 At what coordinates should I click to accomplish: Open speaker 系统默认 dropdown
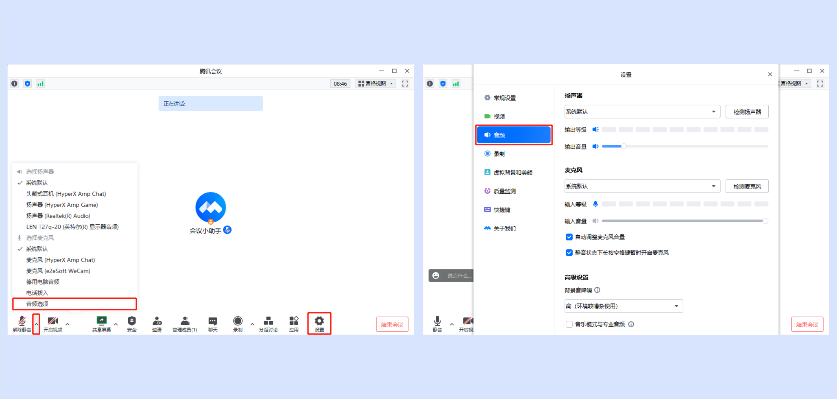coord(642,112)
